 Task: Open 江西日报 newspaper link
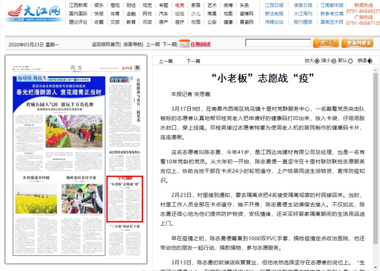click(274, 5)
